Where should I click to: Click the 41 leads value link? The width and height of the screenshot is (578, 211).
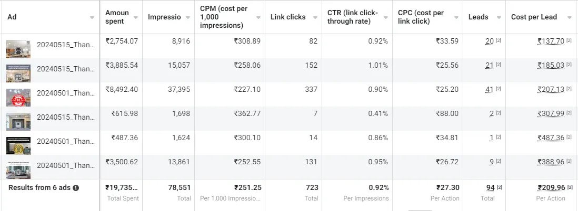pyautogui.click(x=490, y=89)
